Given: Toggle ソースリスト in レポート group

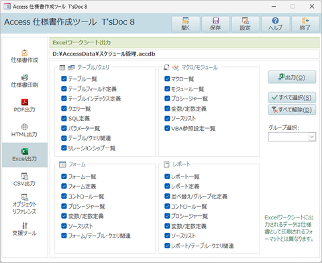Looking at the screenshot, I should pos(167,235).
